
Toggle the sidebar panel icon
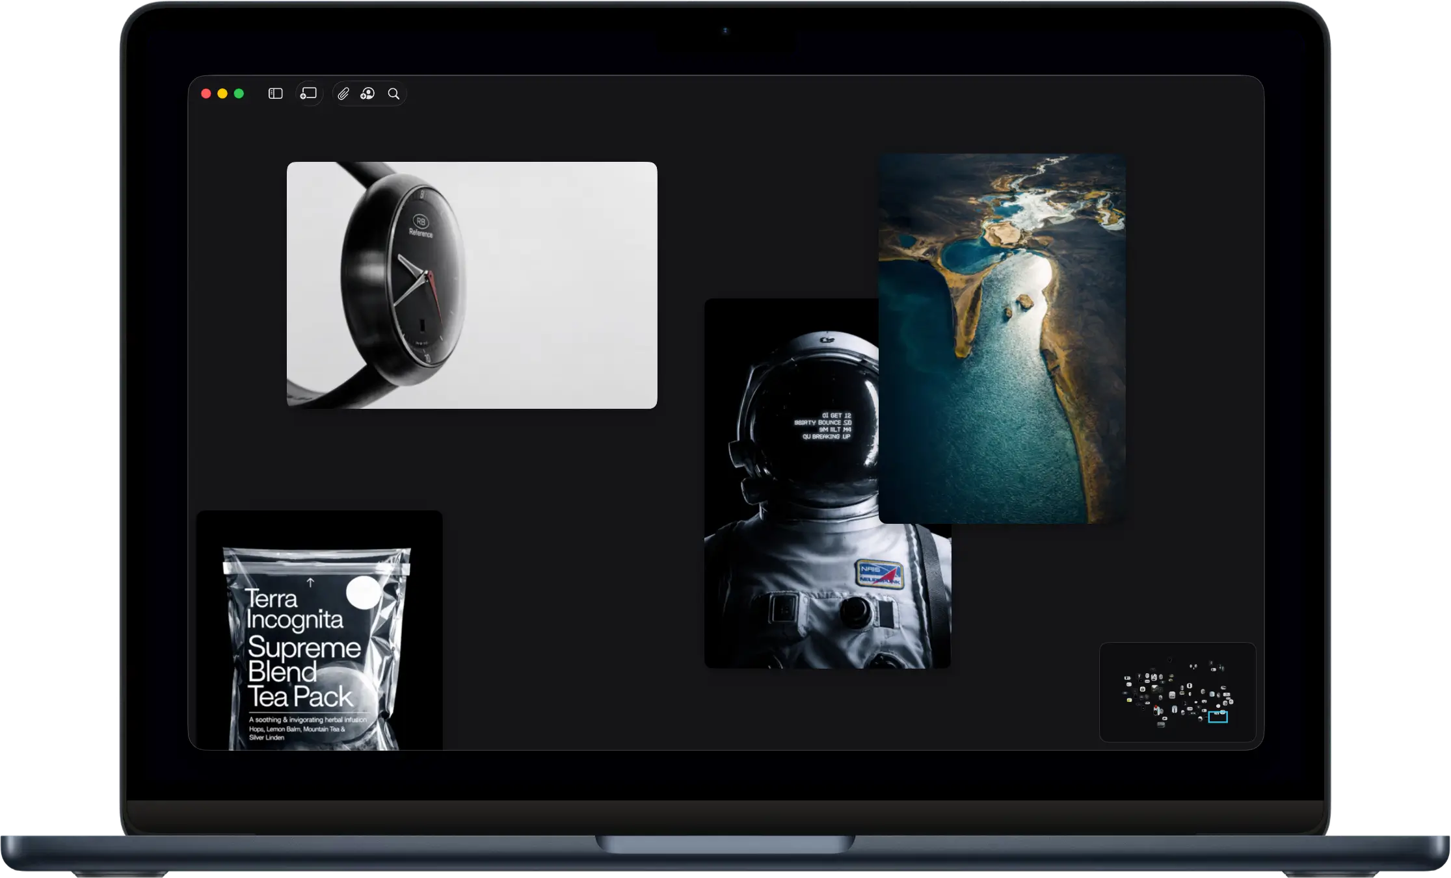point(275,94)
